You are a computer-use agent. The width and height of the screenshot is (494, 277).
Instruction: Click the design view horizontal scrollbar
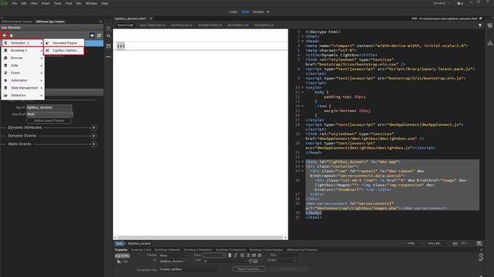200,238
